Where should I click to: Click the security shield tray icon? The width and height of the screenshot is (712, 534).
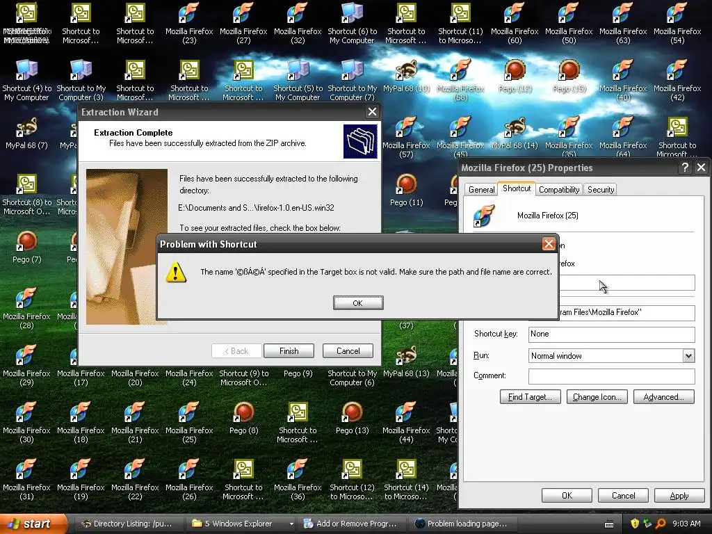pos(635,524)
